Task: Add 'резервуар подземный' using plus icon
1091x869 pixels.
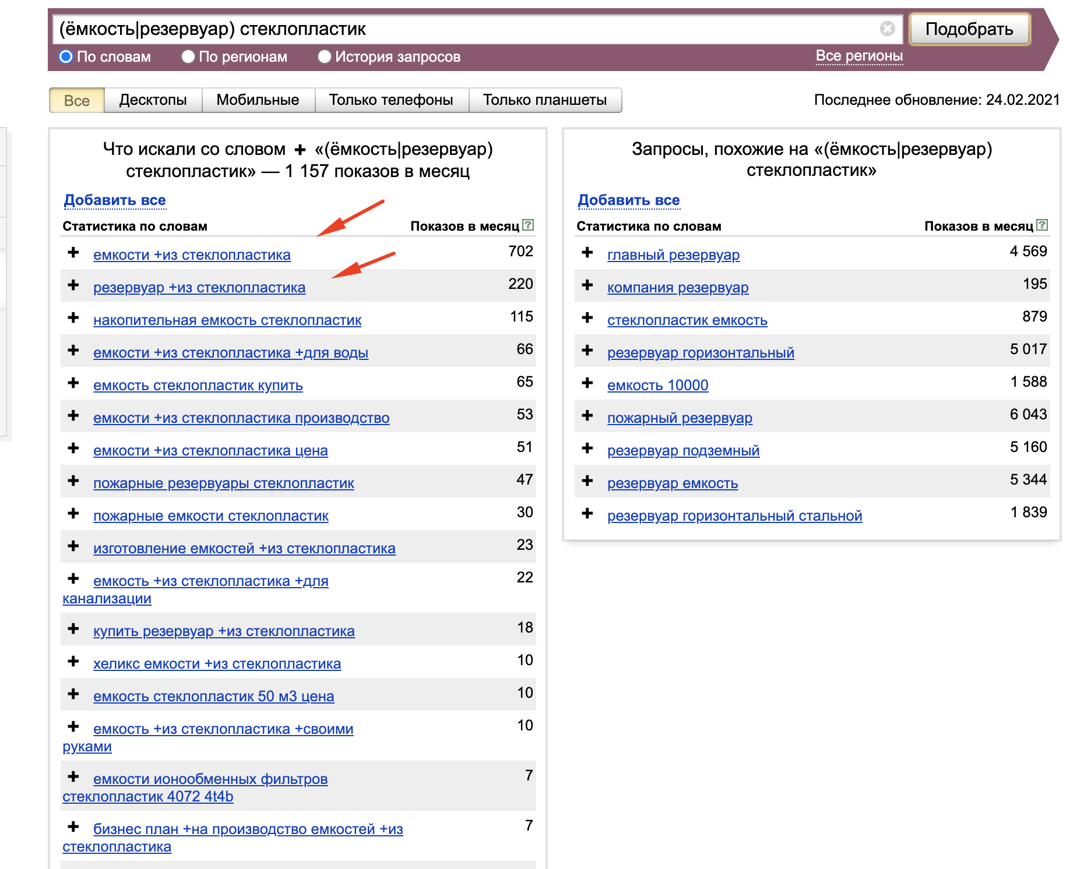Action: click(587, 448)
